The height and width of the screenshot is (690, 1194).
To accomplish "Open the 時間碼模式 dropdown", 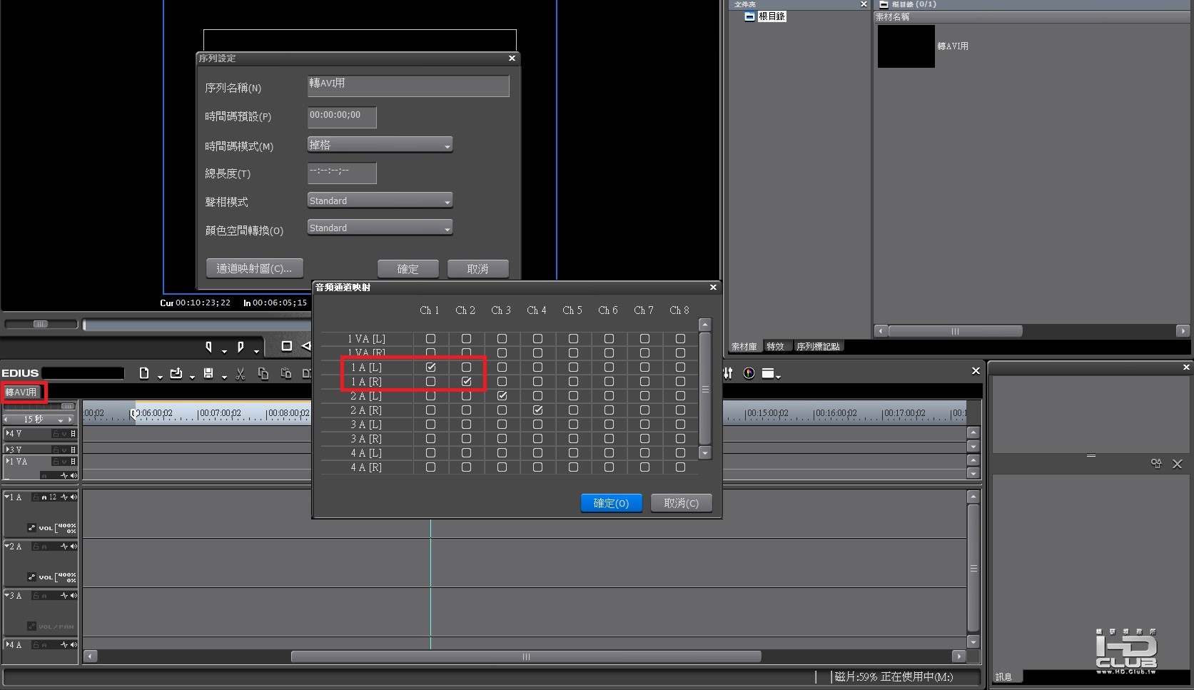I will (x=380, y=145).
